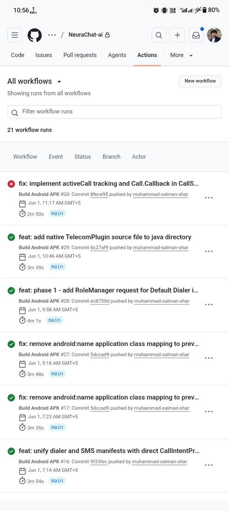This screenshot has height=511, width=229.
Task: Click the calendar icon beside Jun 1, 7:14 AM
Action: click(x=22, y=470)
